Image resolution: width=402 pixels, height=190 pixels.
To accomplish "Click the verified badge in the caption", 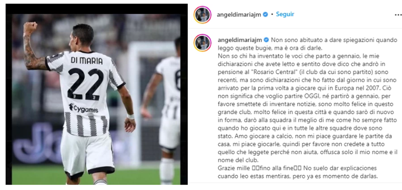I will 266,40.
